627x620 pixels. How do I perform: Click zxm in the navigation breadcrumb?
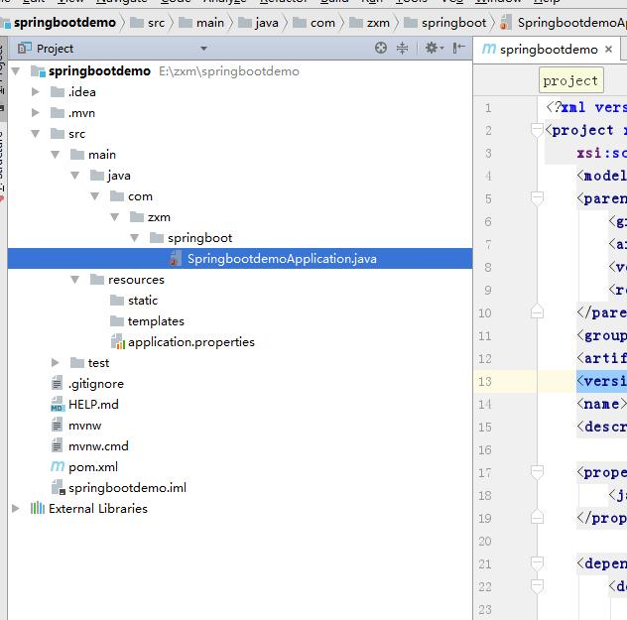(378, 23)
